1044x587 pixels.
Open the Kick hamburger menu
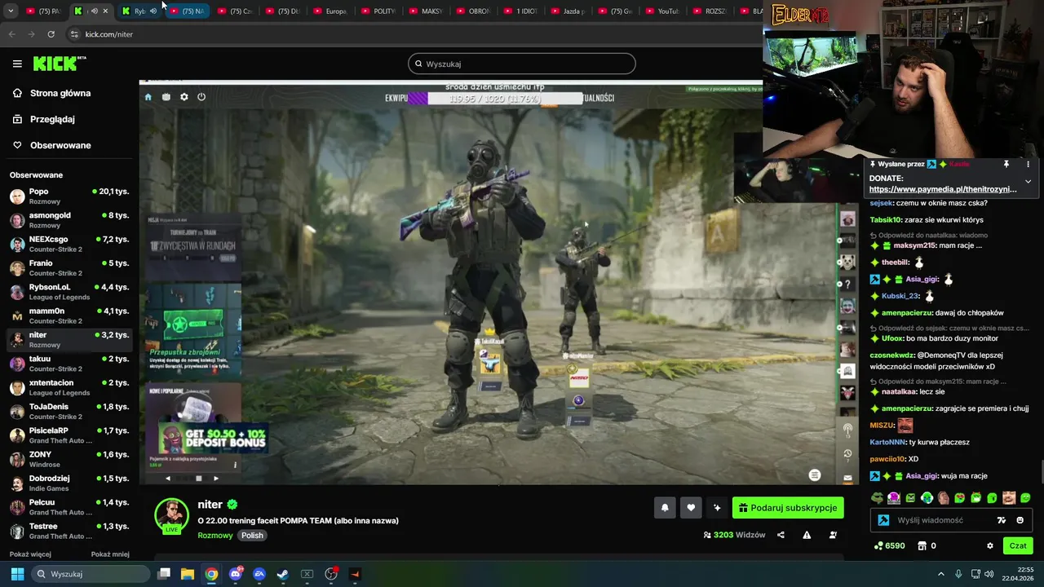pyautogui.click(x=17, y=64)
